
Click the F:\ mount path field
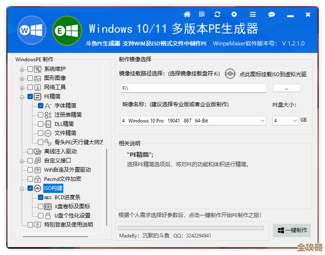(x=193, y=88)
